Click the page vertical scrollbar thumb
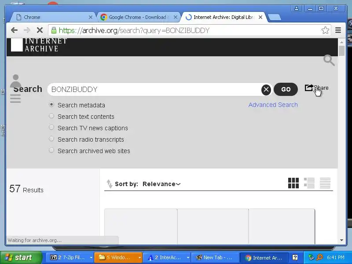Screen dimensions: 352x264 tap(341, 51)
